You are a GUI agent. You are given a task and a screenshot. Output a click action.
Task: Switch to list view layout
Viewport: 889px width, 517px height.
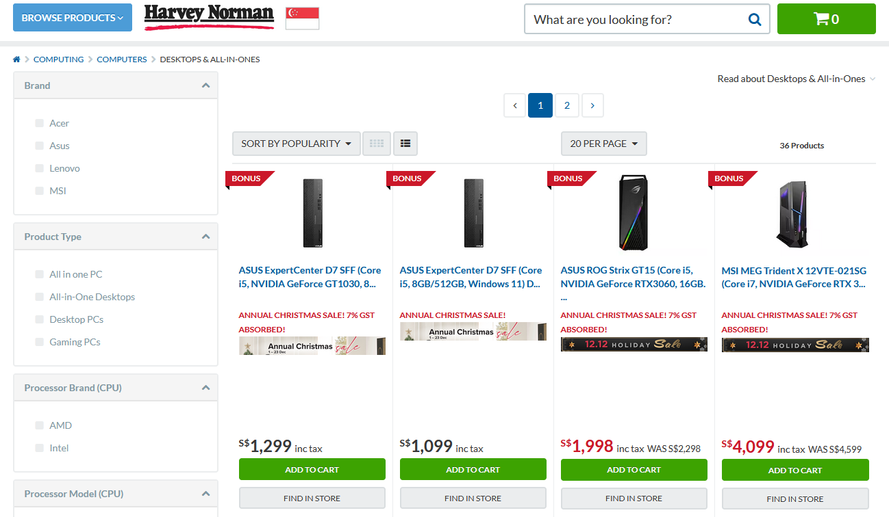405,144
